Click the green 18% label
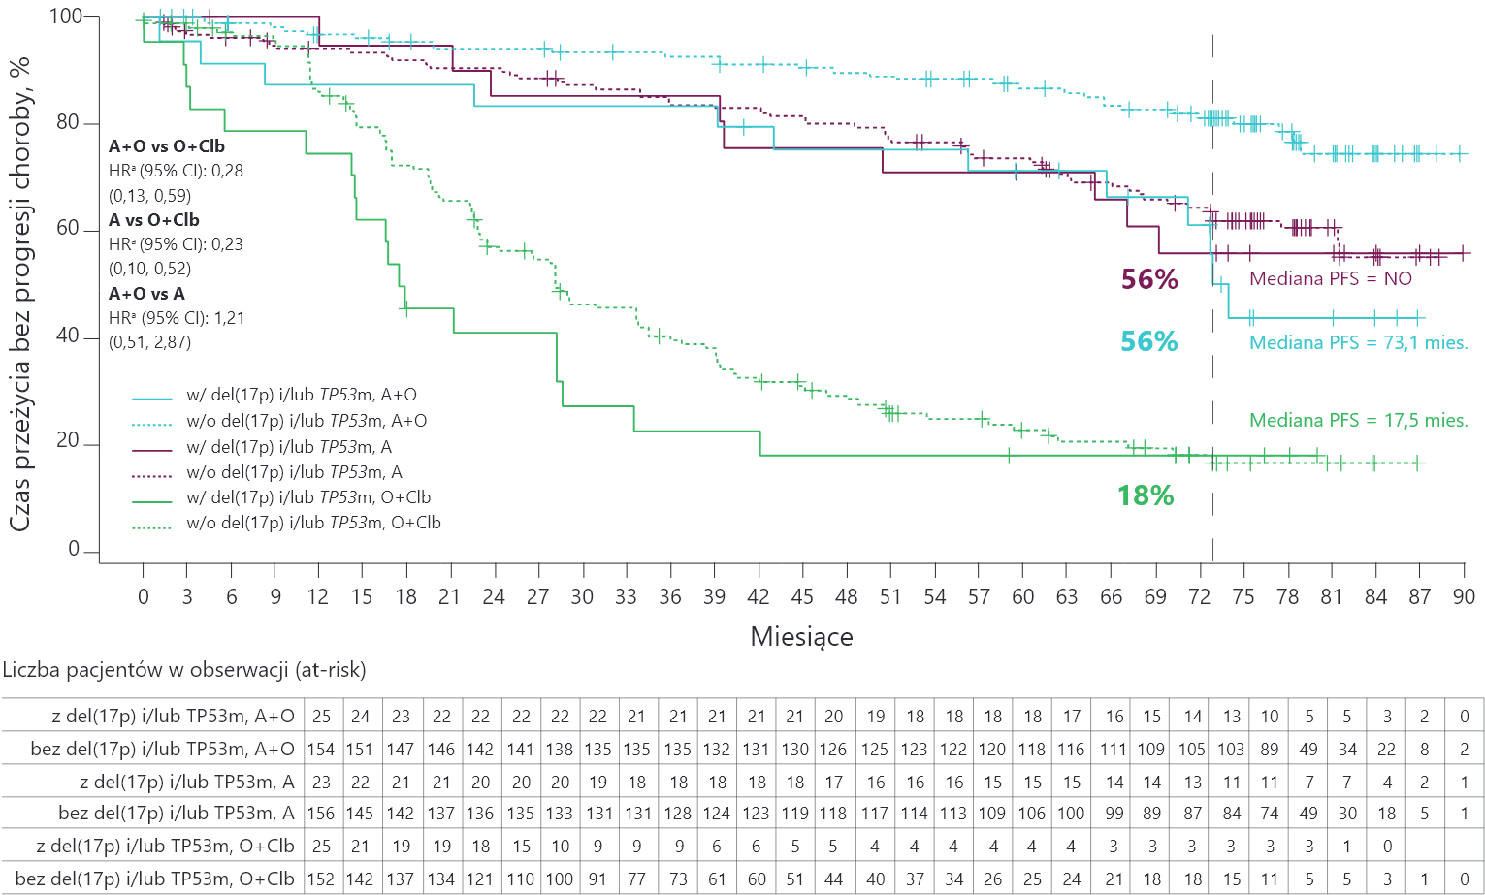This screenshot has width=1485, height=895. point(1145,495)
